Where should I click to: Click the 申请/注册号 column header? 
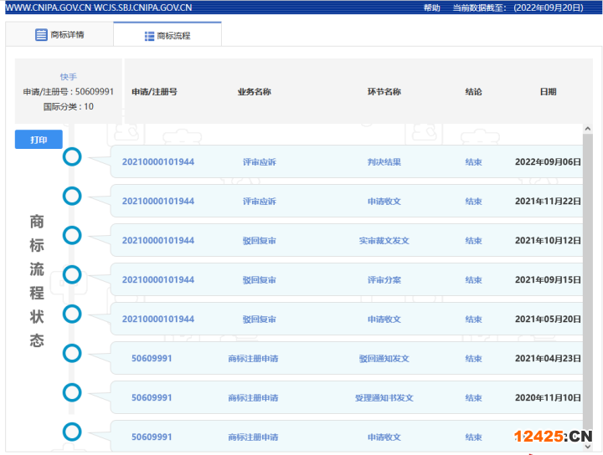tap(154, 92)
